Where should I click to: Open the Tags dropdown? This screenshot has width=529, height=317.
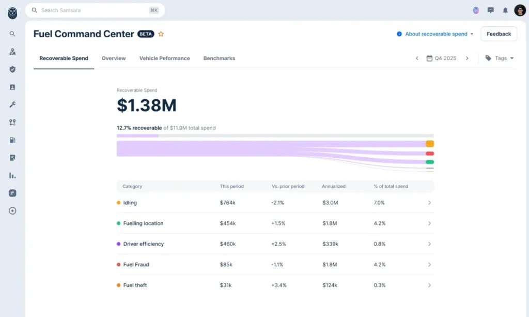(500, 58)
